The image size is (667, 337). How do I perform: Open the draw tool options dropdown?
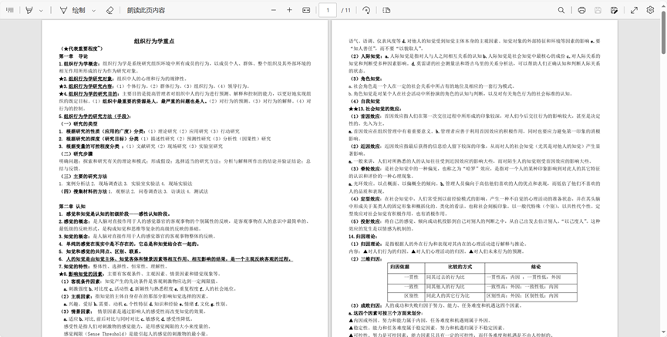tap(94, 10)
